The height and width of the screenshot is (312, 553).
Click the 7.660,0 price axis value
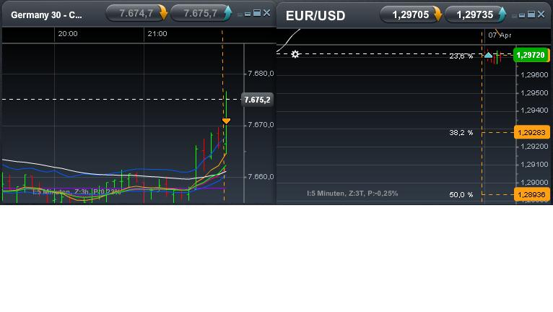click(x=261, y=176)
